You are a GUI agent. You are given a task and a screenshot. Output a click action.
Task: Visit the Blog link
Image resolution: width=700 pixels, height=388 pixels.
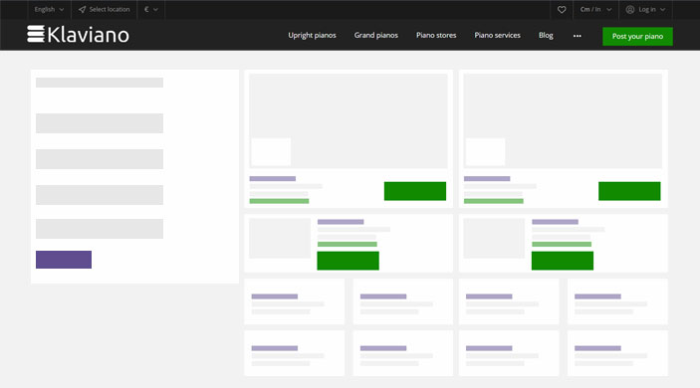tap(546, 35)
